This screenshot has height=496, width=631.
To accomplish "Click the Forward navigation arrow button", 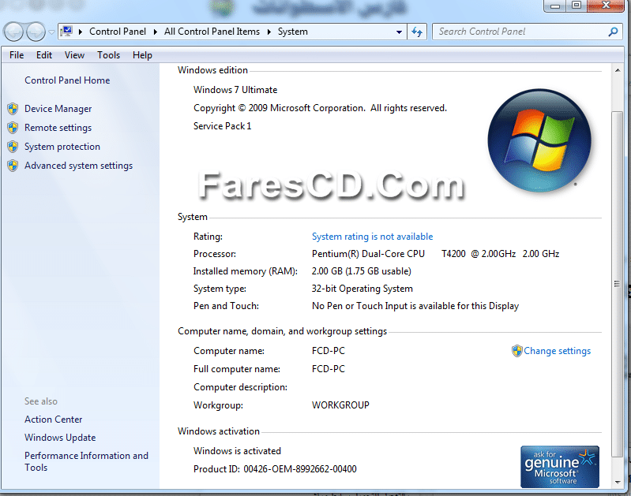I will click(x=36, y=32).
